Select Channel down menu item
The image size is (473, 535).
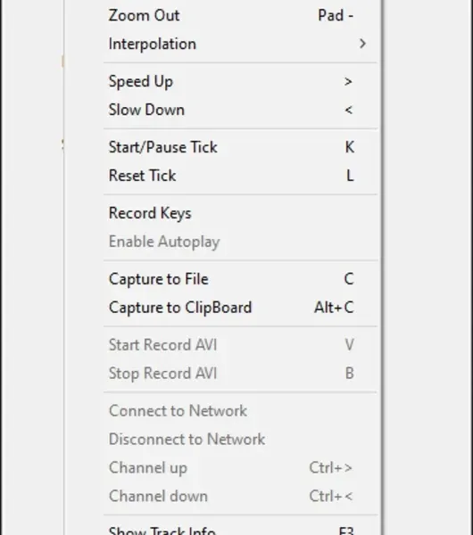pos(240,496)
